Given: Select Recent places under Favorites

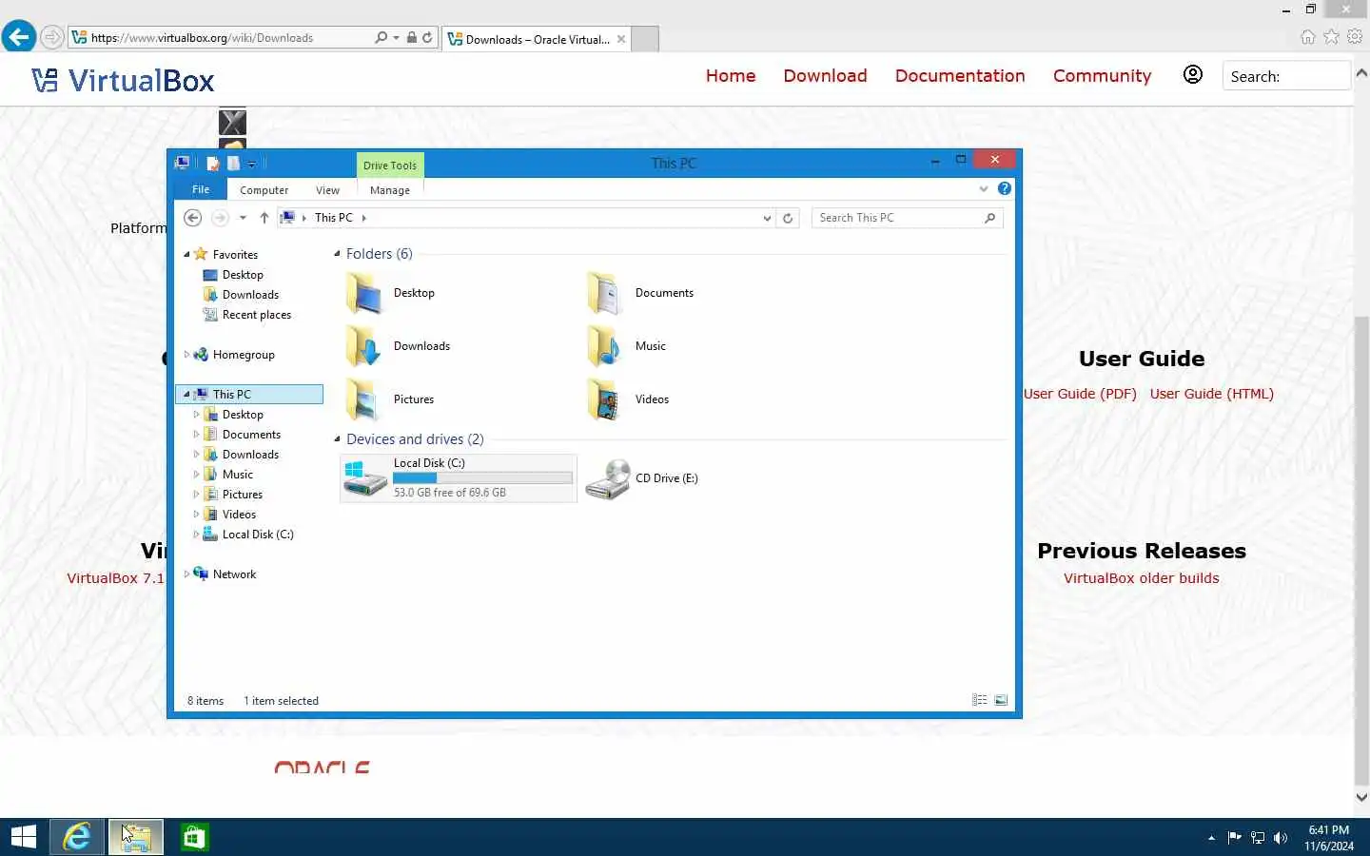Looking at the screenshot, I should pyautogui.click(x=247, y=315).
